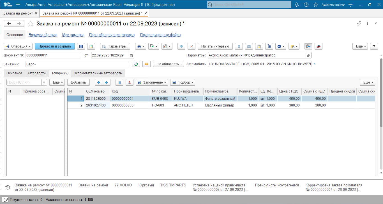This screenshot has width=383, height=204.
Task: Move the row down with the down arrow
Action: pos(107,82)
